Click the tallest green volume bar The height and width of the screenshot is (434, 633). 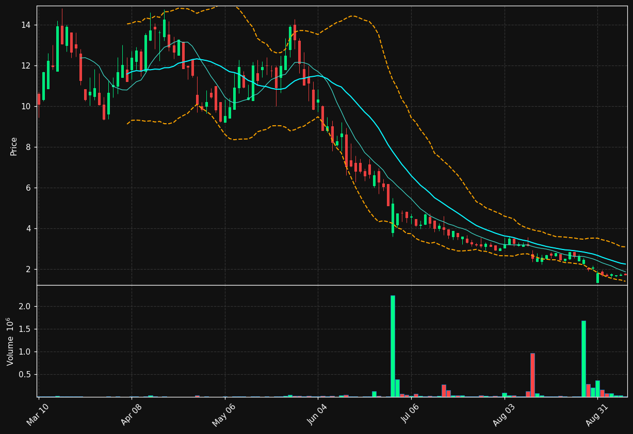point(393,346)
